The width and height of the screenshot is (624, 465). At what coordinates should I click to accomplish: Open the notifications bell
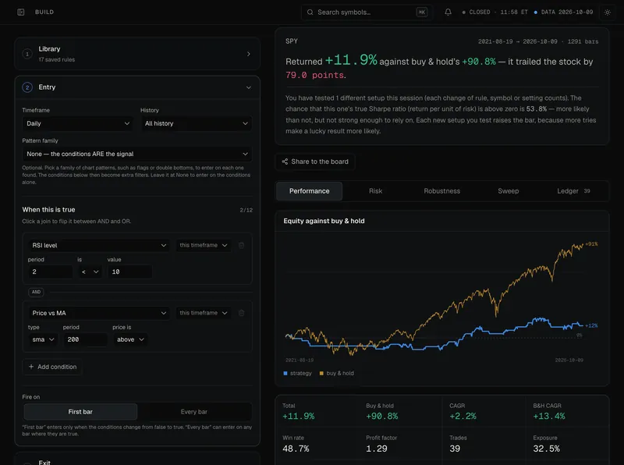click(x=448, y=12)
